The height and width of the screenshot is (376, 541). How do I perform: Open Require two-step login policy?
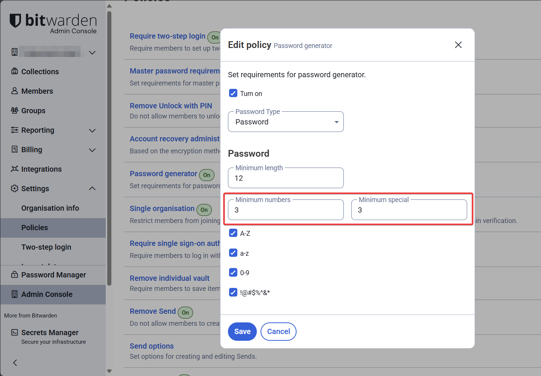[x=168, y=36]
